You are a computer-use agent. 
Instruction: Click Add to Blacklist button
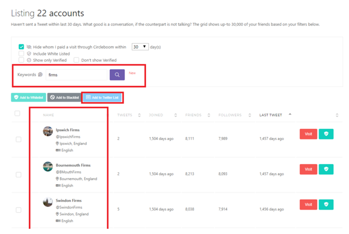[x=64, y=98]
